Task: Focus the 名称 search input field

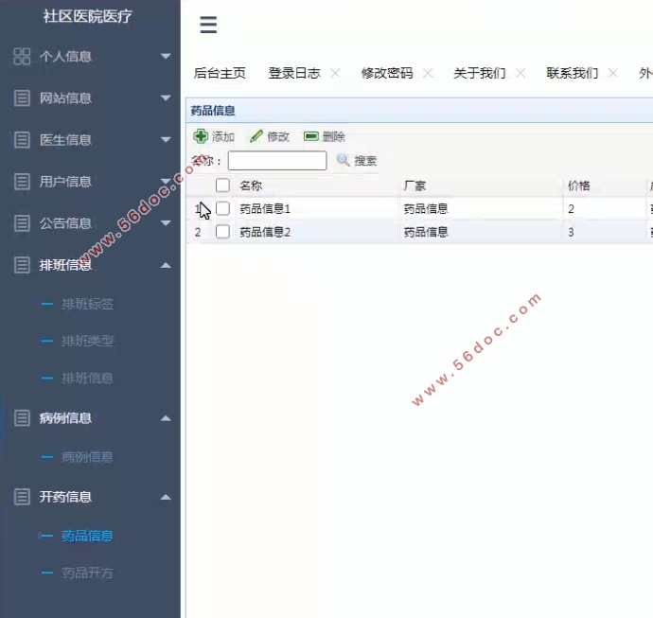Action: point(277,160)
